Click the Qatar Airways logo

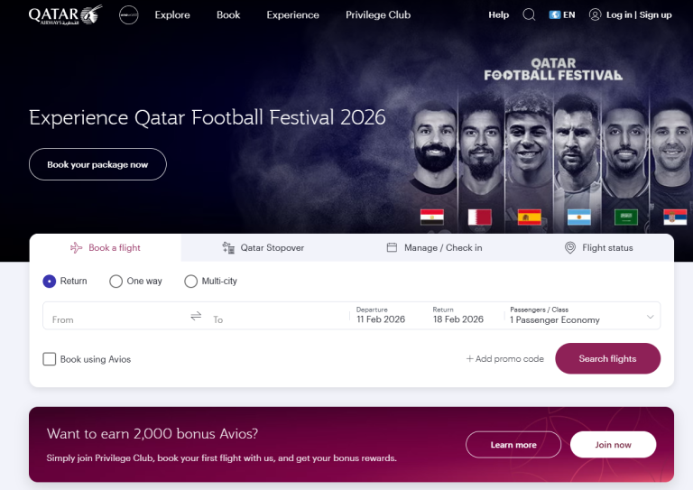click(65, 15)
